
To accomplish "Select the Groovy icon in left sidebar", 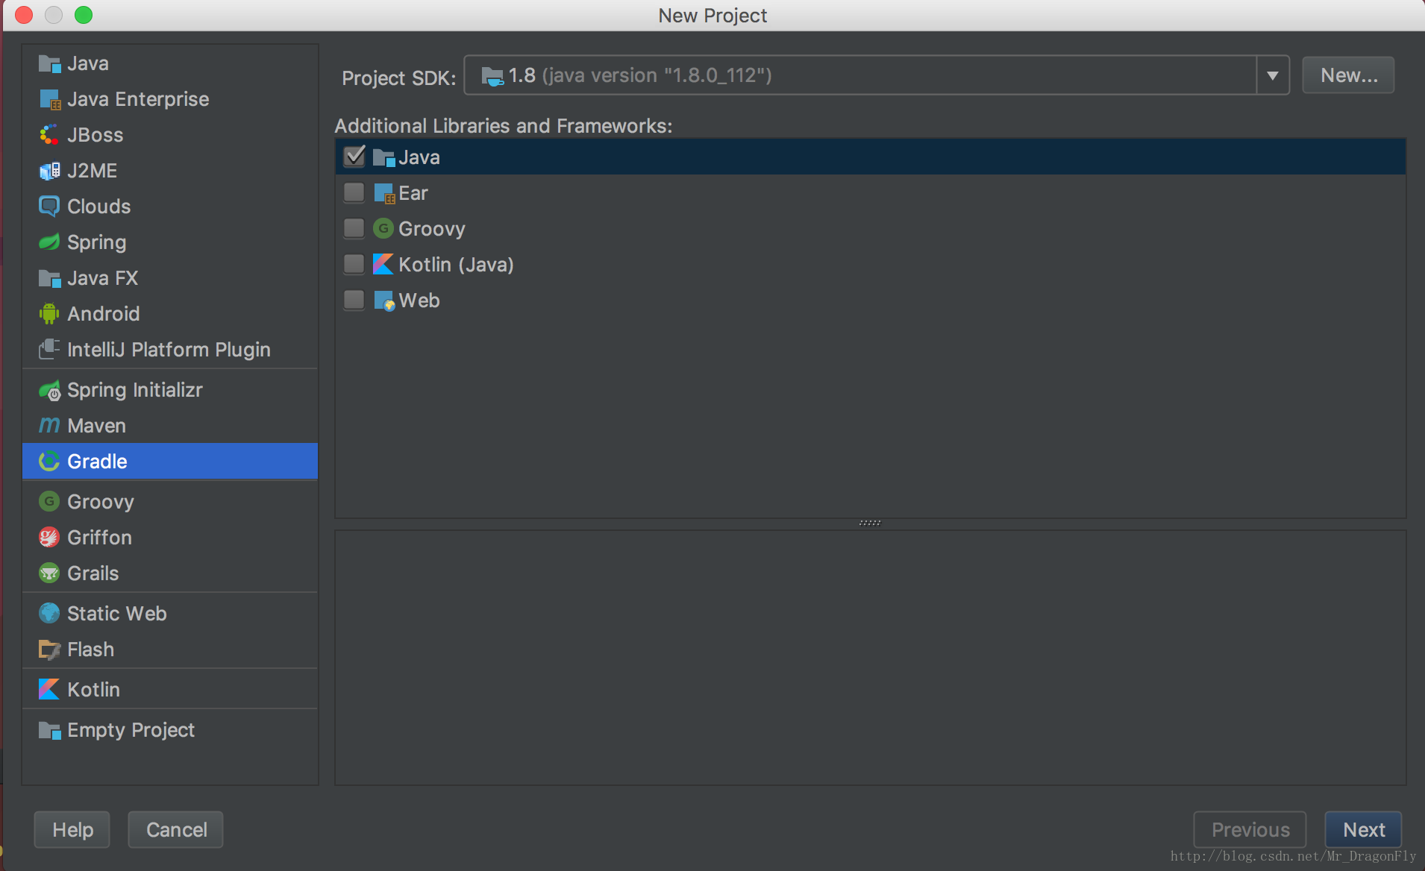I will [49, 502].
